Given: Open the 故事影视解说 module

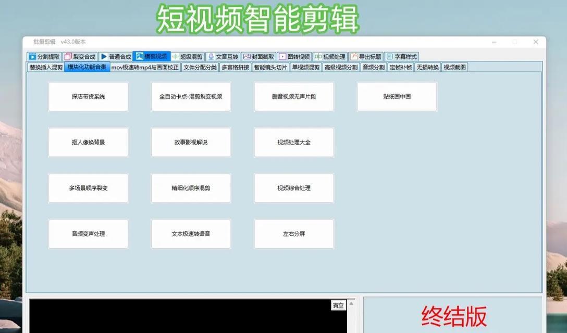Looking at the screenshot, I should click(x=191, y=142).
